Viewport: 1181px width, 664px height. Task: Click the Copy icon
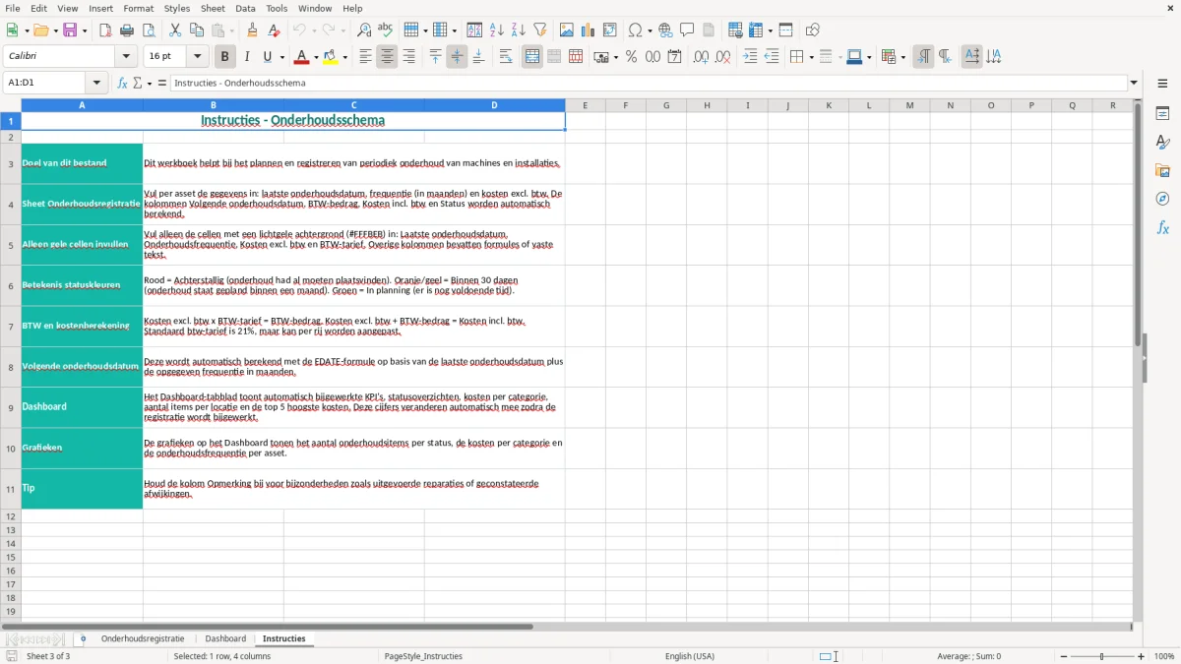tap(196, 30)
